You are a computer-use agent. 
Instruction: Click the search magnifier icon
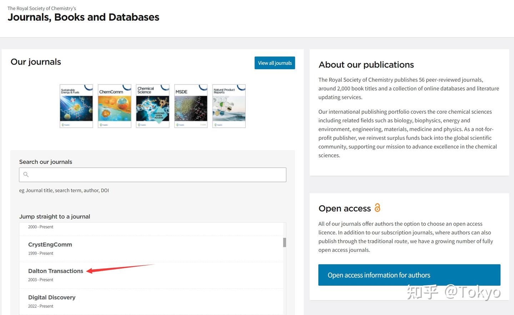(26, 174)
